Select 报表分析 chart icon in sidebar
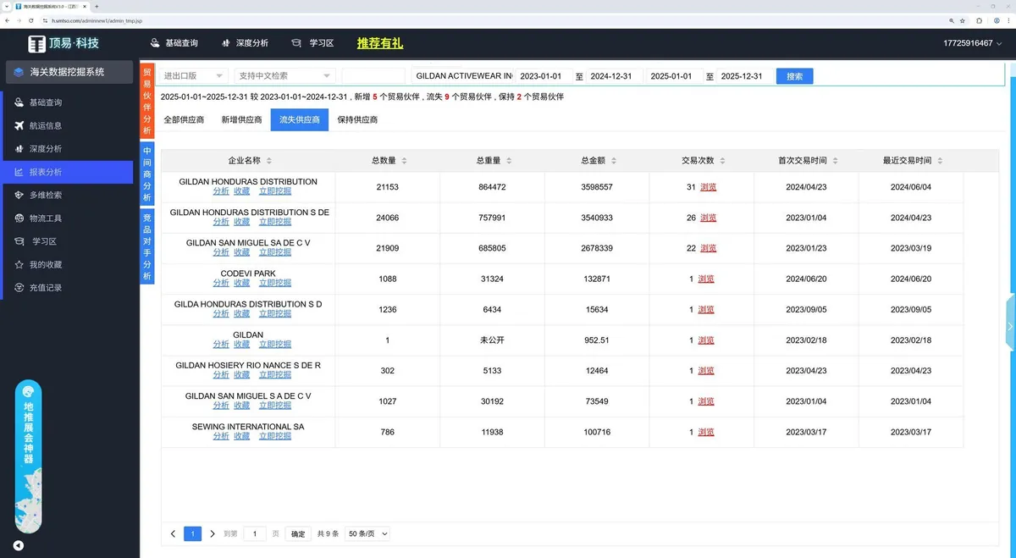 click(x=19, y=172)
